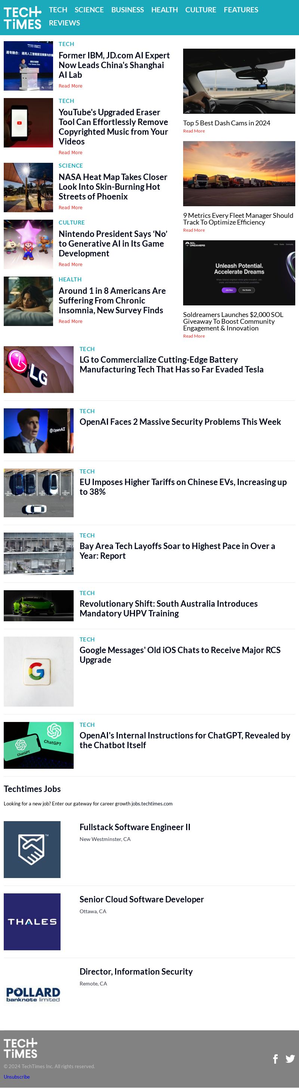Open the Twitter bird icon in footer

pyautogui.click(x=290, y=1058)
